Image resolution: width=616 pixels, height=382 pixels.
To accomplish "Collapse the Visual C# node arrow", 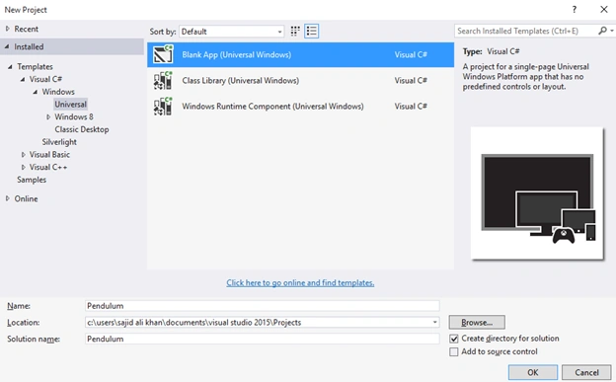I will (23, 79).
